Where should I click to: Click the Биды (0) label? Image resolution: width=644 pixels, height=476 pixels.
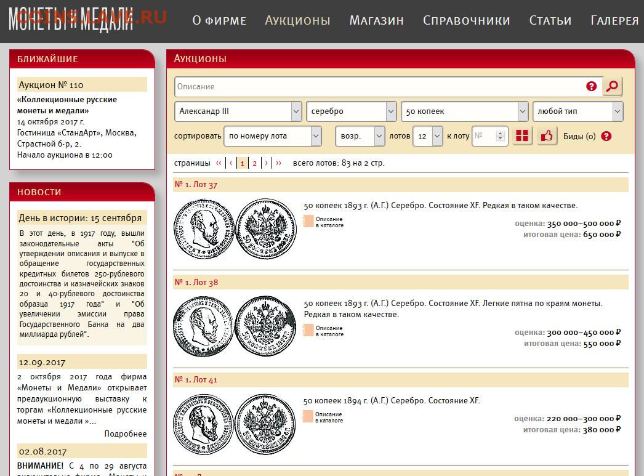click(x=579, y=136)
